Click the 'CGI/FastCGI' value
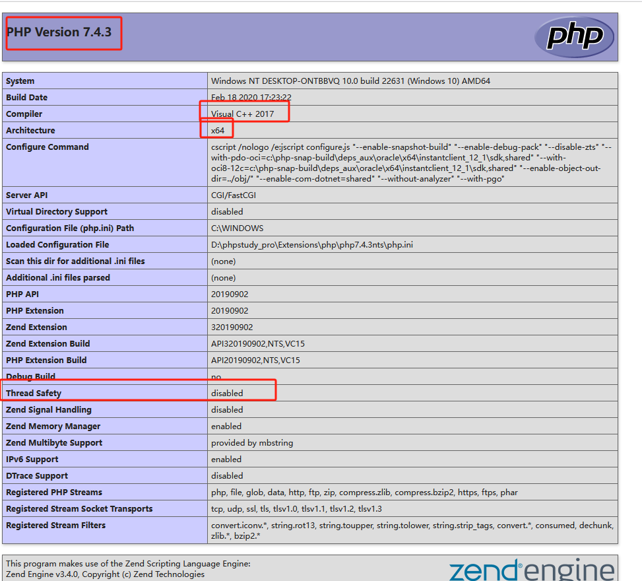Viewport: 642px width, 581px height. click(x=234, y=195)
